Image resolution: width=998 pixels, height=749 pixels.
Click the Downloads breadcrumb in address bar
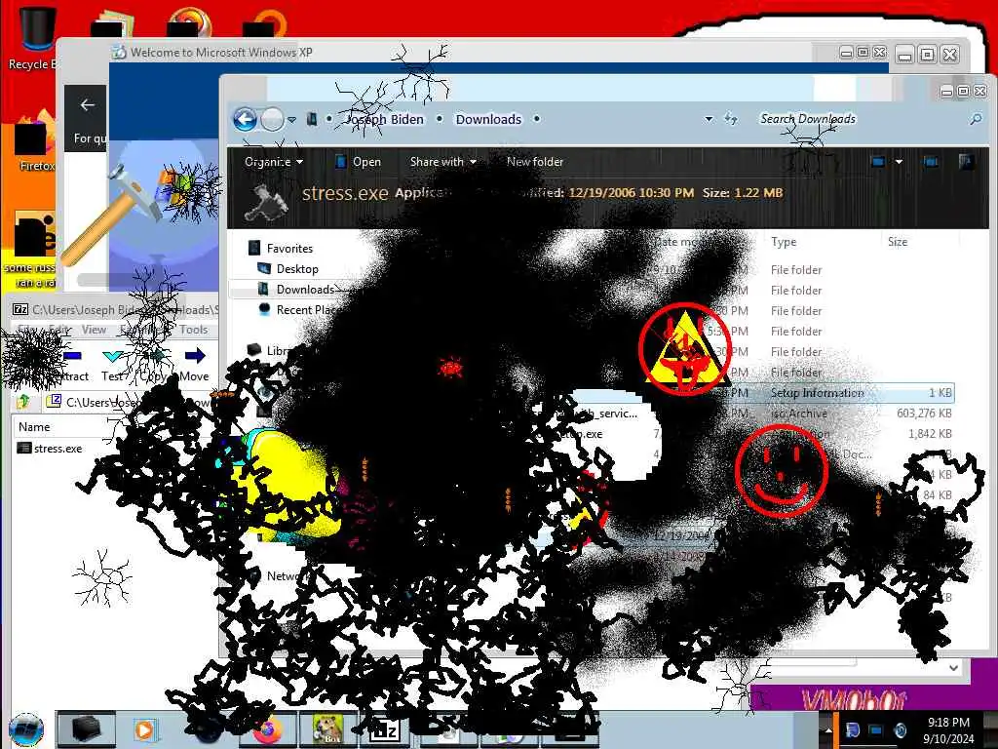488,119
